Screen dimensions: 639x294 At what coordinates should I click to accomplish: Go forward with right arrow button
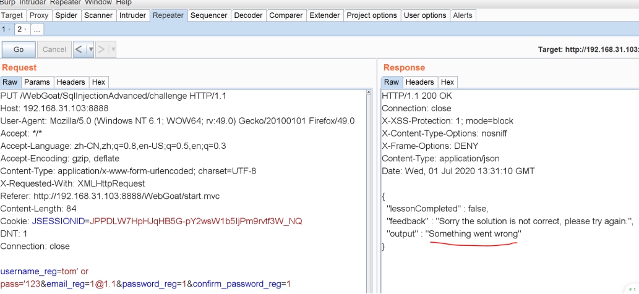click(101, 49)
